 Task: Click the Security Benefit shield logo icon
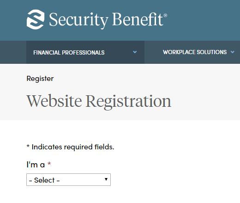pyautogui.click(x=36, y=19)
